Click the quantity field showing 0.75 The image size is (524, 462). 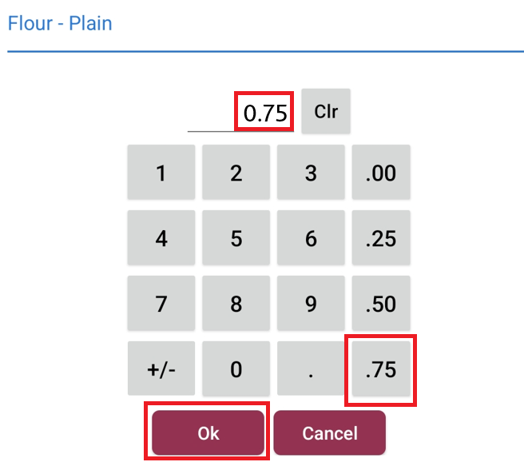(x=264, y=112)
